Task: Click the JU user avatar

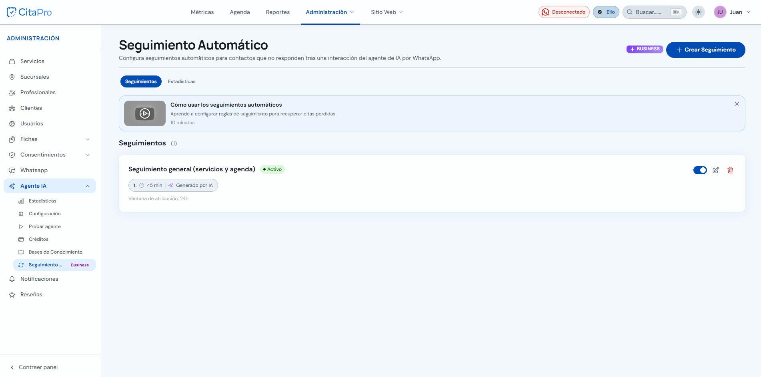Action: [720, 12]
